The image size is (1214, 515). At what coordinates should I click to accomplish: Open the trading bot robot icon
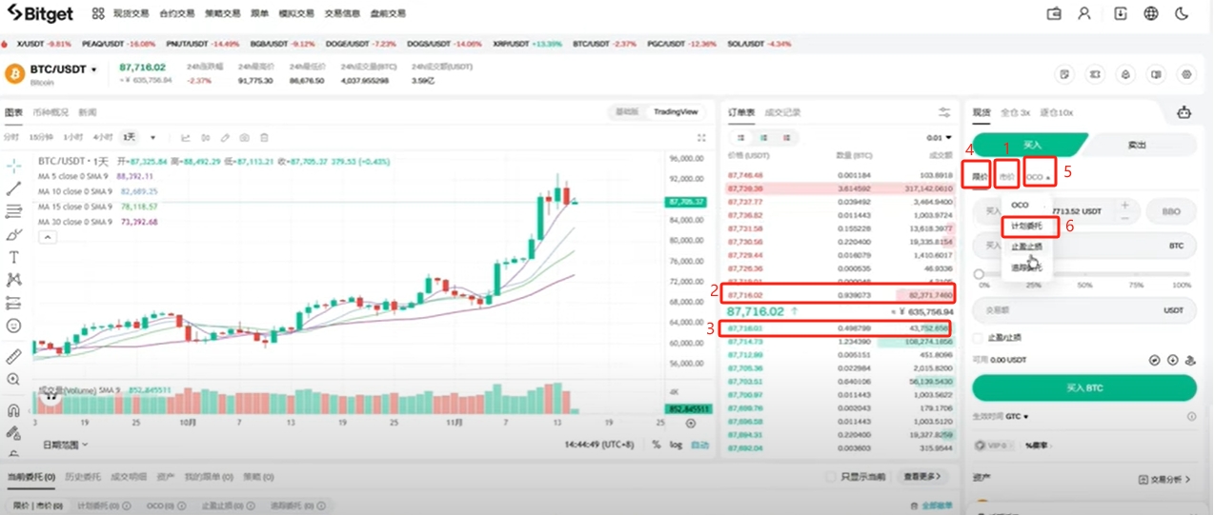(1184, 112)
